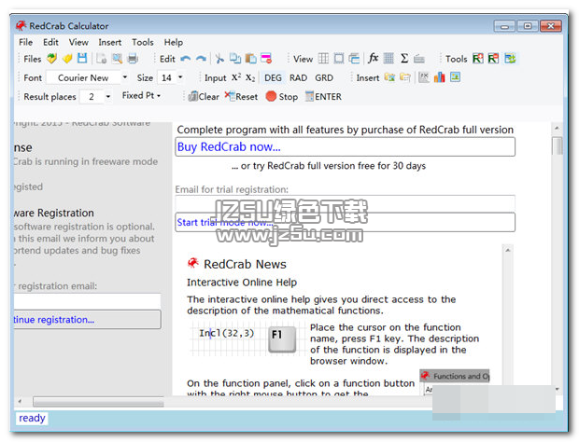579x442 pixels.
Task: Click the single frame view icon
Action: (x=339, y=58)
